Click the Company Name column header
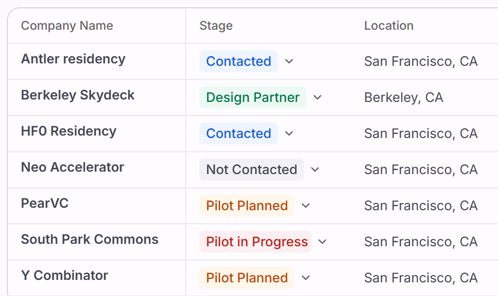 [x=67, y=26]
